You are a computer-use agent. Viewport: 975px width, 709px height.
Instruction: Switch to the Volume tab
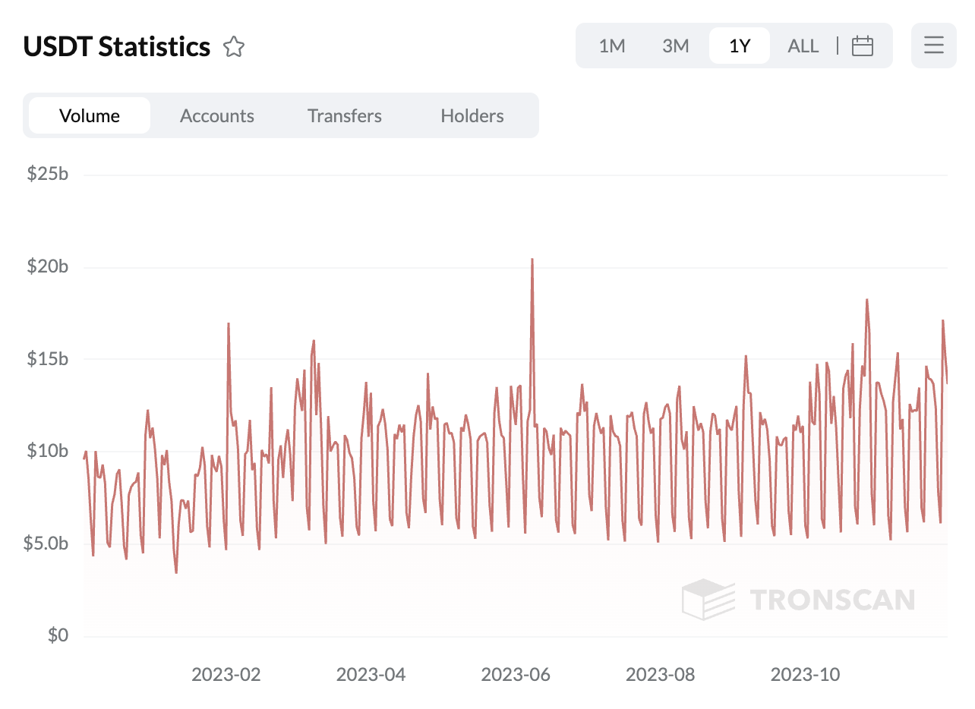90,116
